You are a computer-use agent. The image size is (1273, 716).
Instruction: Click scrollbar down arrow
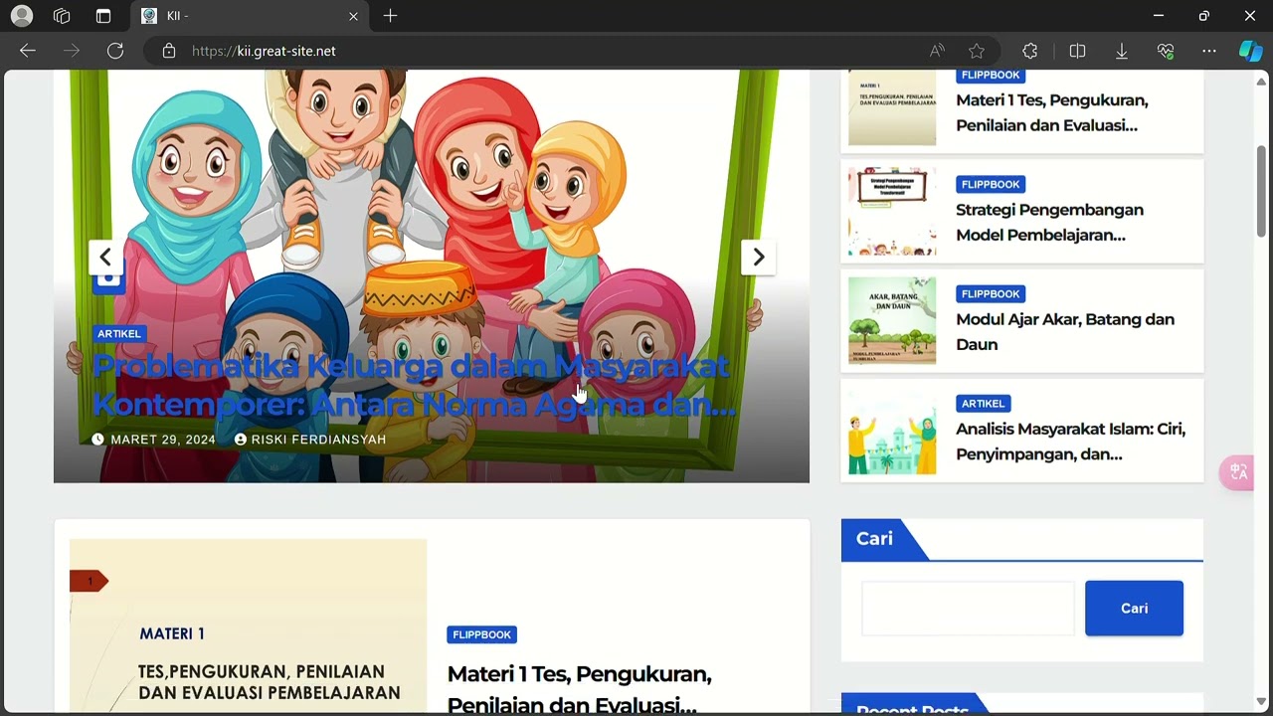1261,702
